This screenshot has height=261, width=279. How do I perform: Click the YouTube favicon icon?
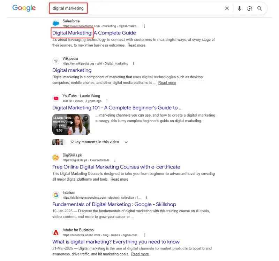[56, 98]
